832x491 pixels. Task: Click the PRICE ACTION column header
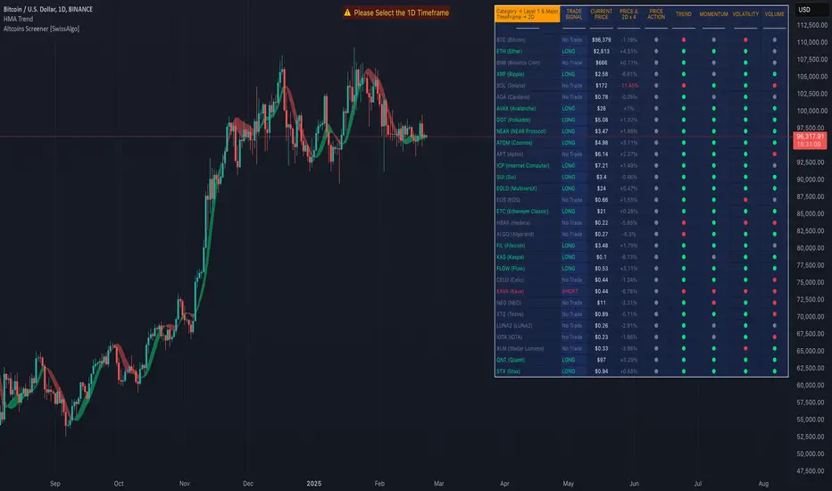coord(656,13)
